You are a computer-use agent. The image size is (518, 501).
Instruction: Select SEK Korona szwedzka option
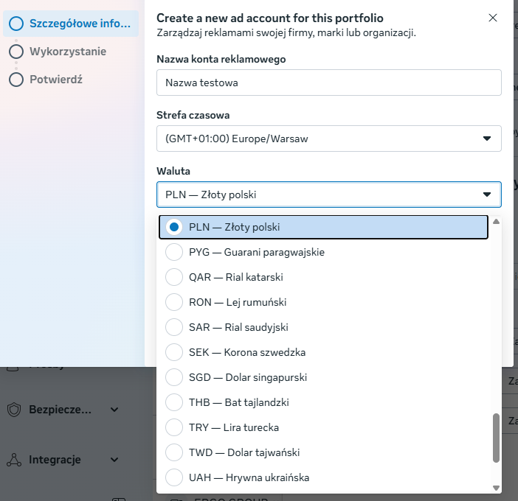pyautogui.click(x=174, y=352)
